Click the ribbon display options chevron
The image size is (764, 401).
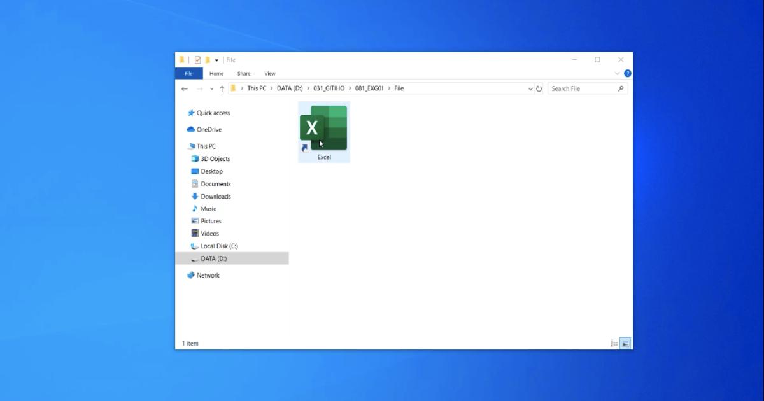(x=617, y=73)
